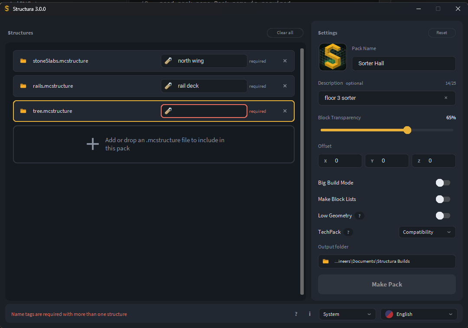Image resolution: width=468 pixels, height=328 pixels.
Task: Remove the rails.mcstructure structure
Action: (285, 86)
